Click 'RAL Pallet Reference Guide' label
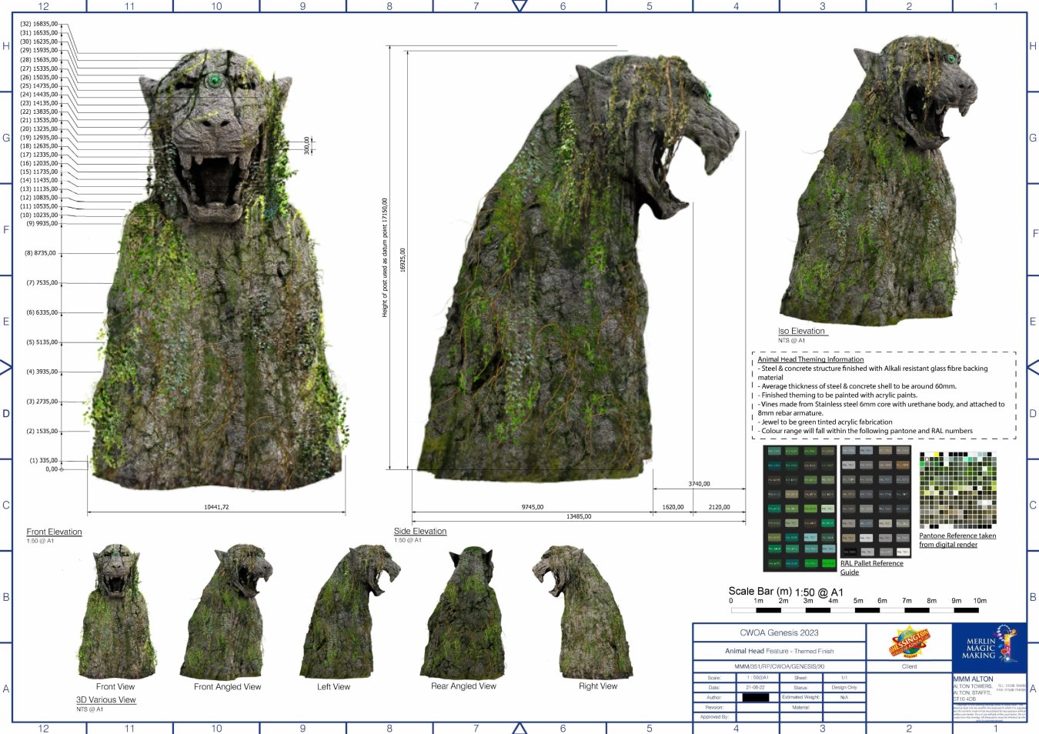This screenshot has height=734, width=1039. click(x=871, y=568)
